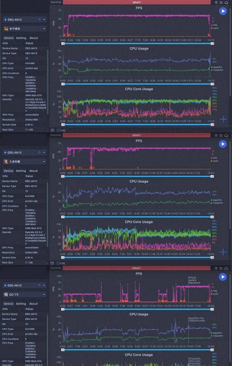Image resolution: width=232 pixels, height=366 pixels.
Task: Switch to the About tab below 和平精英
Action: (x=33, y=38)
